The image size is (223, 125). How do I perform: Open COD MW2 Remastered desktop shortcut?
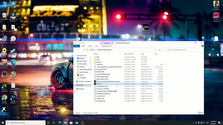(x=146, y=29)
